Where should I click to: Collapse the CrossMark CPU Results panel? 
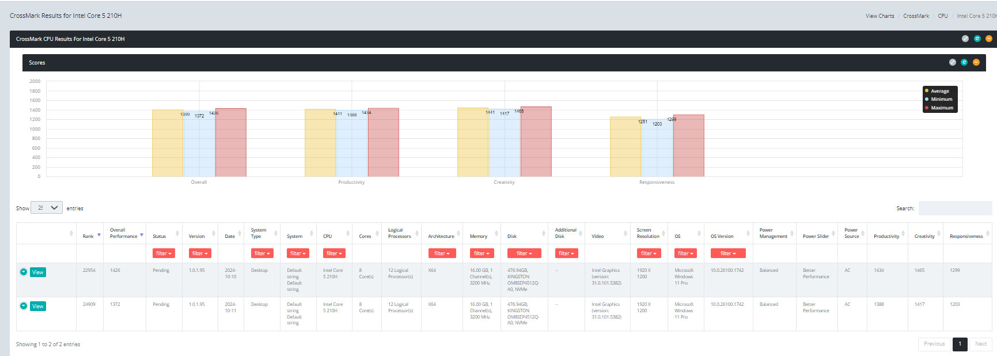[x=989, y=39]
